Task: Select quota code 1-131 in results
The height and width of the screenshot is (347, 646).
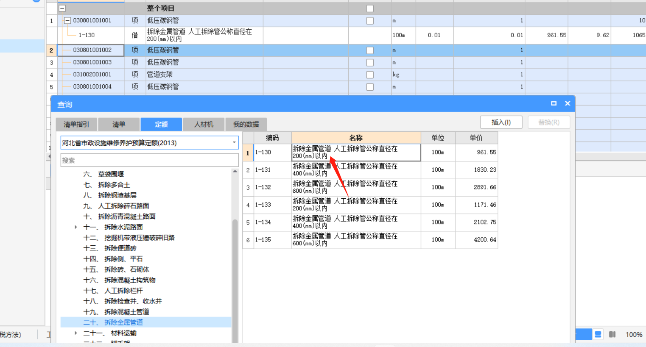Action: [272, 170]
